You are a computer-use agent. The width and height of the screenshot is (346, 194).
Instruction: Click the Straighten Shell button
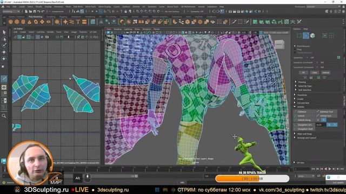[304, 129]
